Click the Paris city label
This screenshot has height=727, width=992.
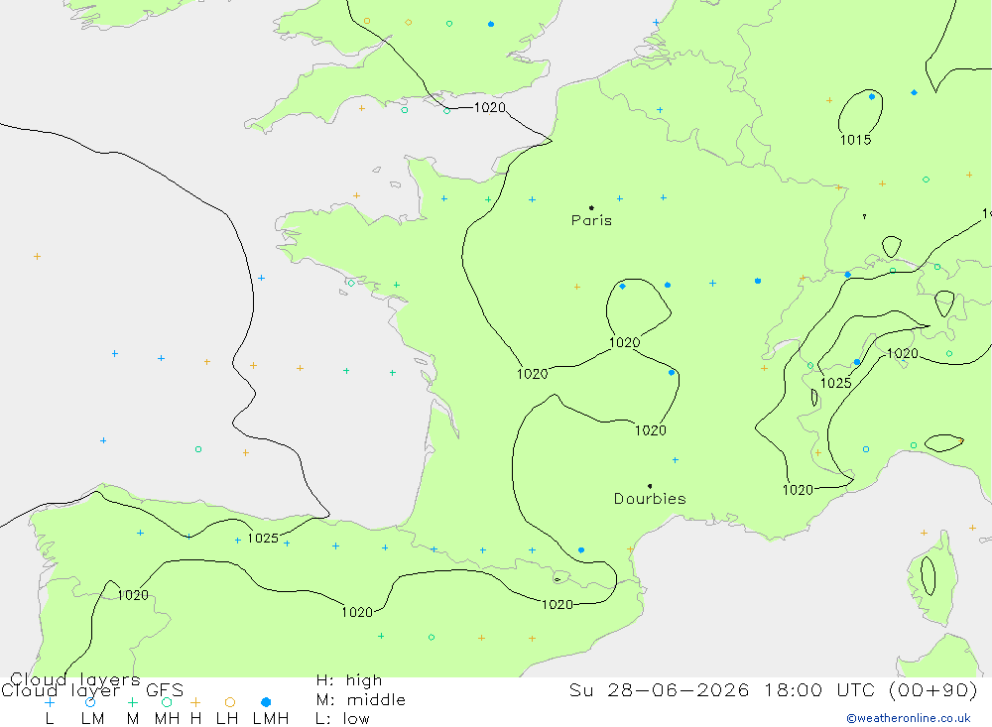[x=591, y=220]
